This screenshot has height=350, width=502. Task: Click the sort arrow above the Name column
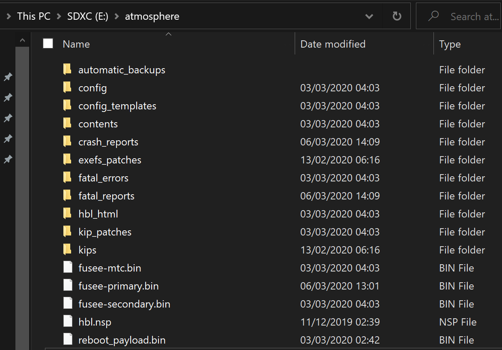168,34
